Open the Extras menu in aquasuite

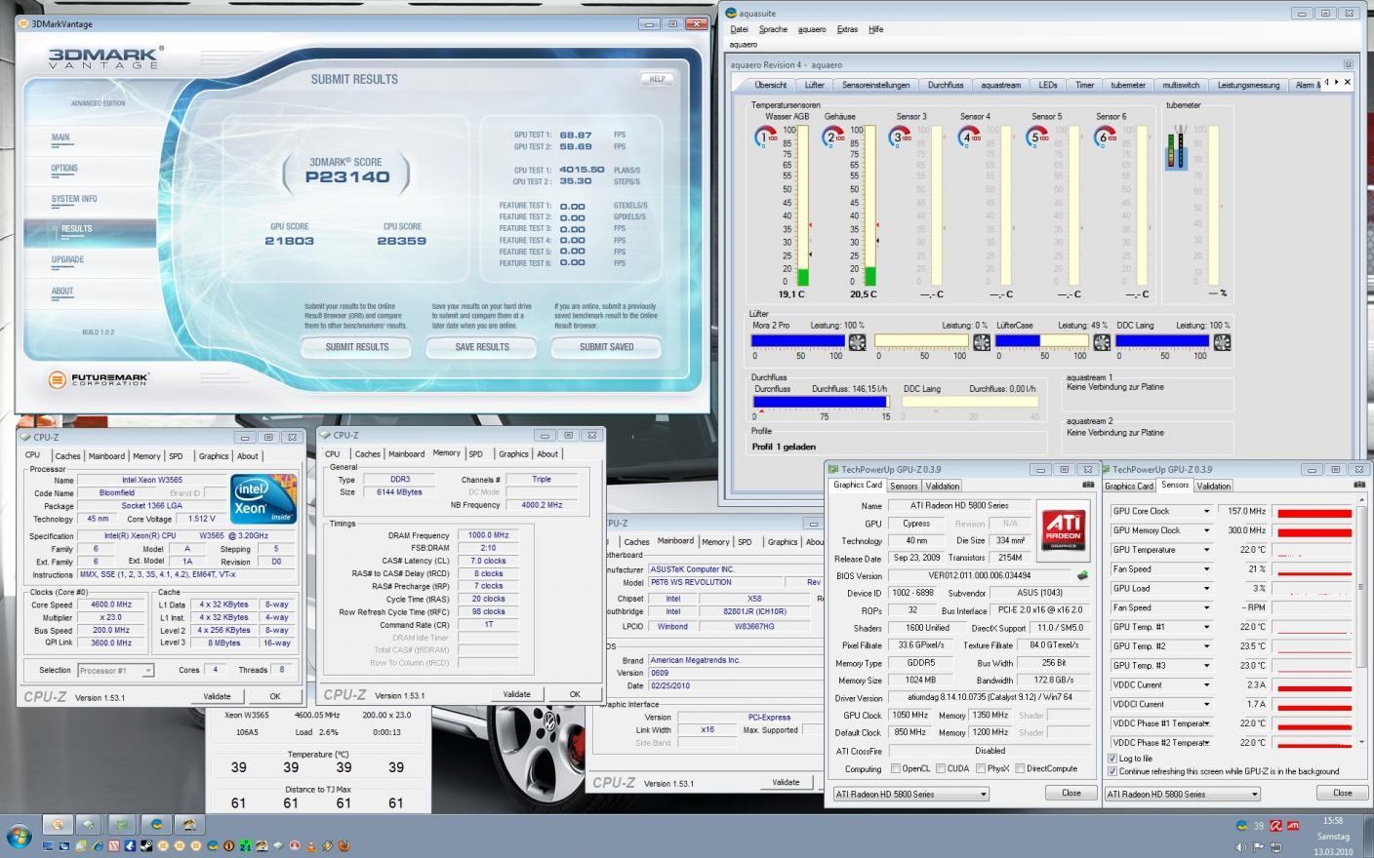(x=847, y=29)
